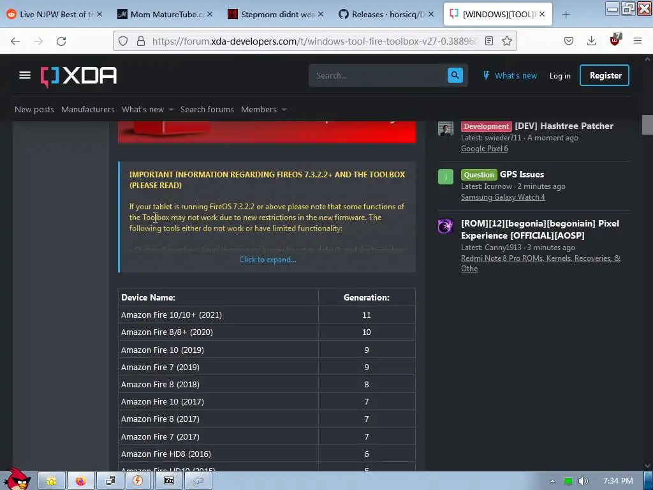Open the lightning bolt taskbar app

(x=138, y=481)
